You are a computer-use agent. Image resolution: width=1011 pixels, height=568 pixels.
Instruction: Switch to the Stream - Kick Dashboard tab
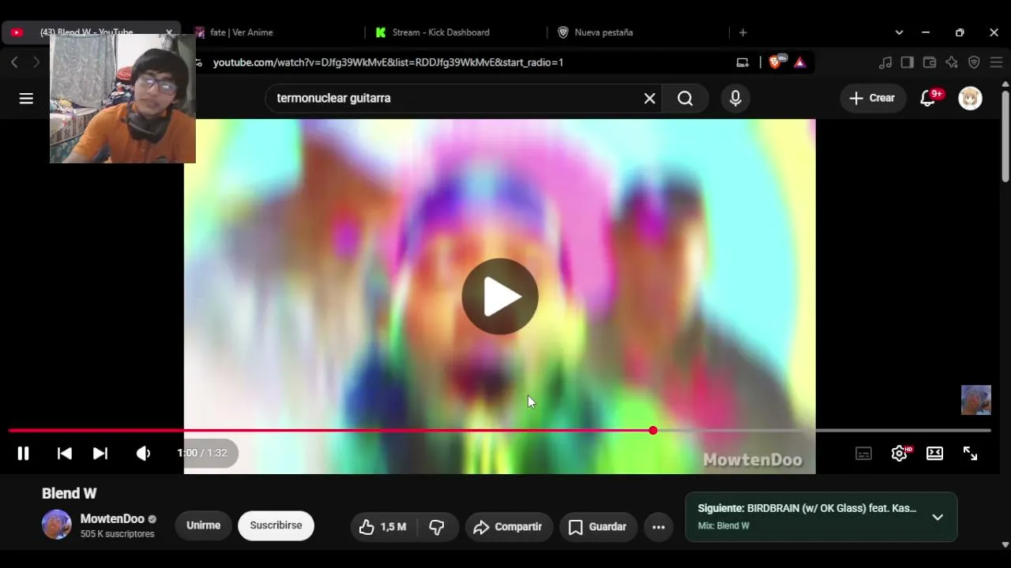[441, 32]
